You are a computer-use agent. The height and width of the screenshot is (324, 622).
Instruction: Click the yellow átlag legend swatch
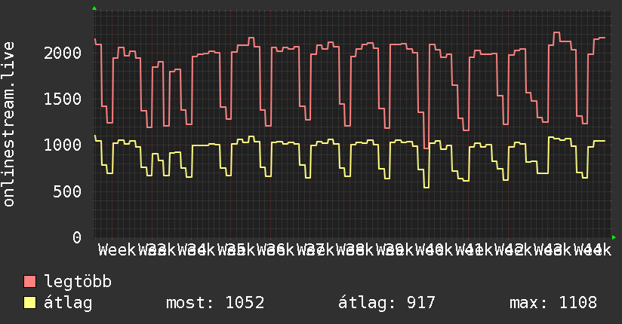(x=29, y=303)
